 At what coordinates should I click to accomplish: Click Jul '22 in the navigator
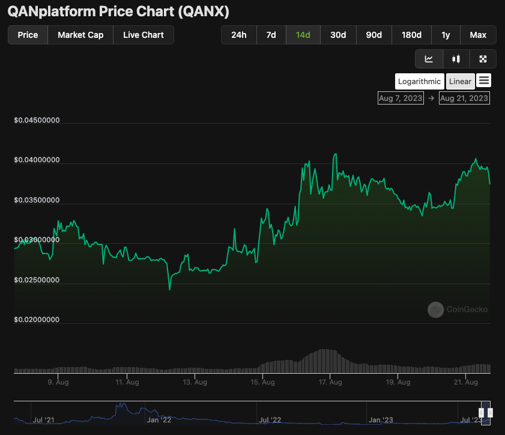[270, 420]
